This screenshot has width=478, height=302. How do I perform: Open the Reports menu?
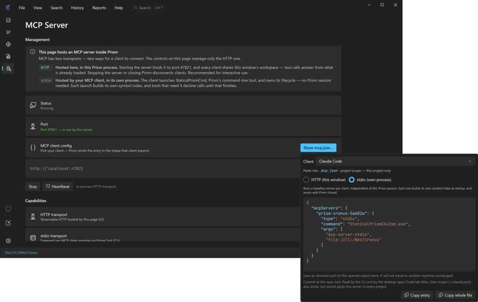pyautogui.click(x=99, y=8)
